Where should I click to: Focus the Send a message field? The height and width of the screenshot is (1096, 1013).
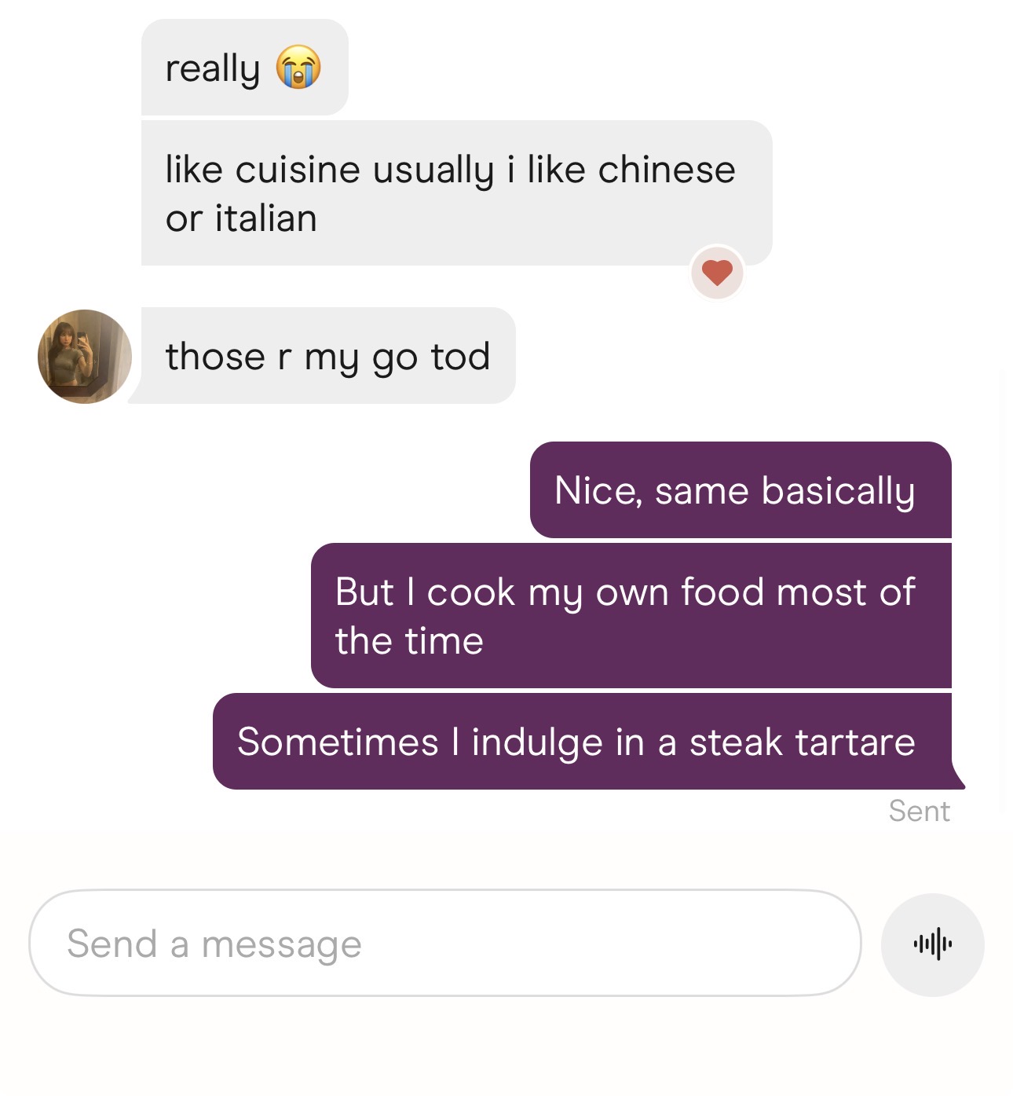[445, 943]
